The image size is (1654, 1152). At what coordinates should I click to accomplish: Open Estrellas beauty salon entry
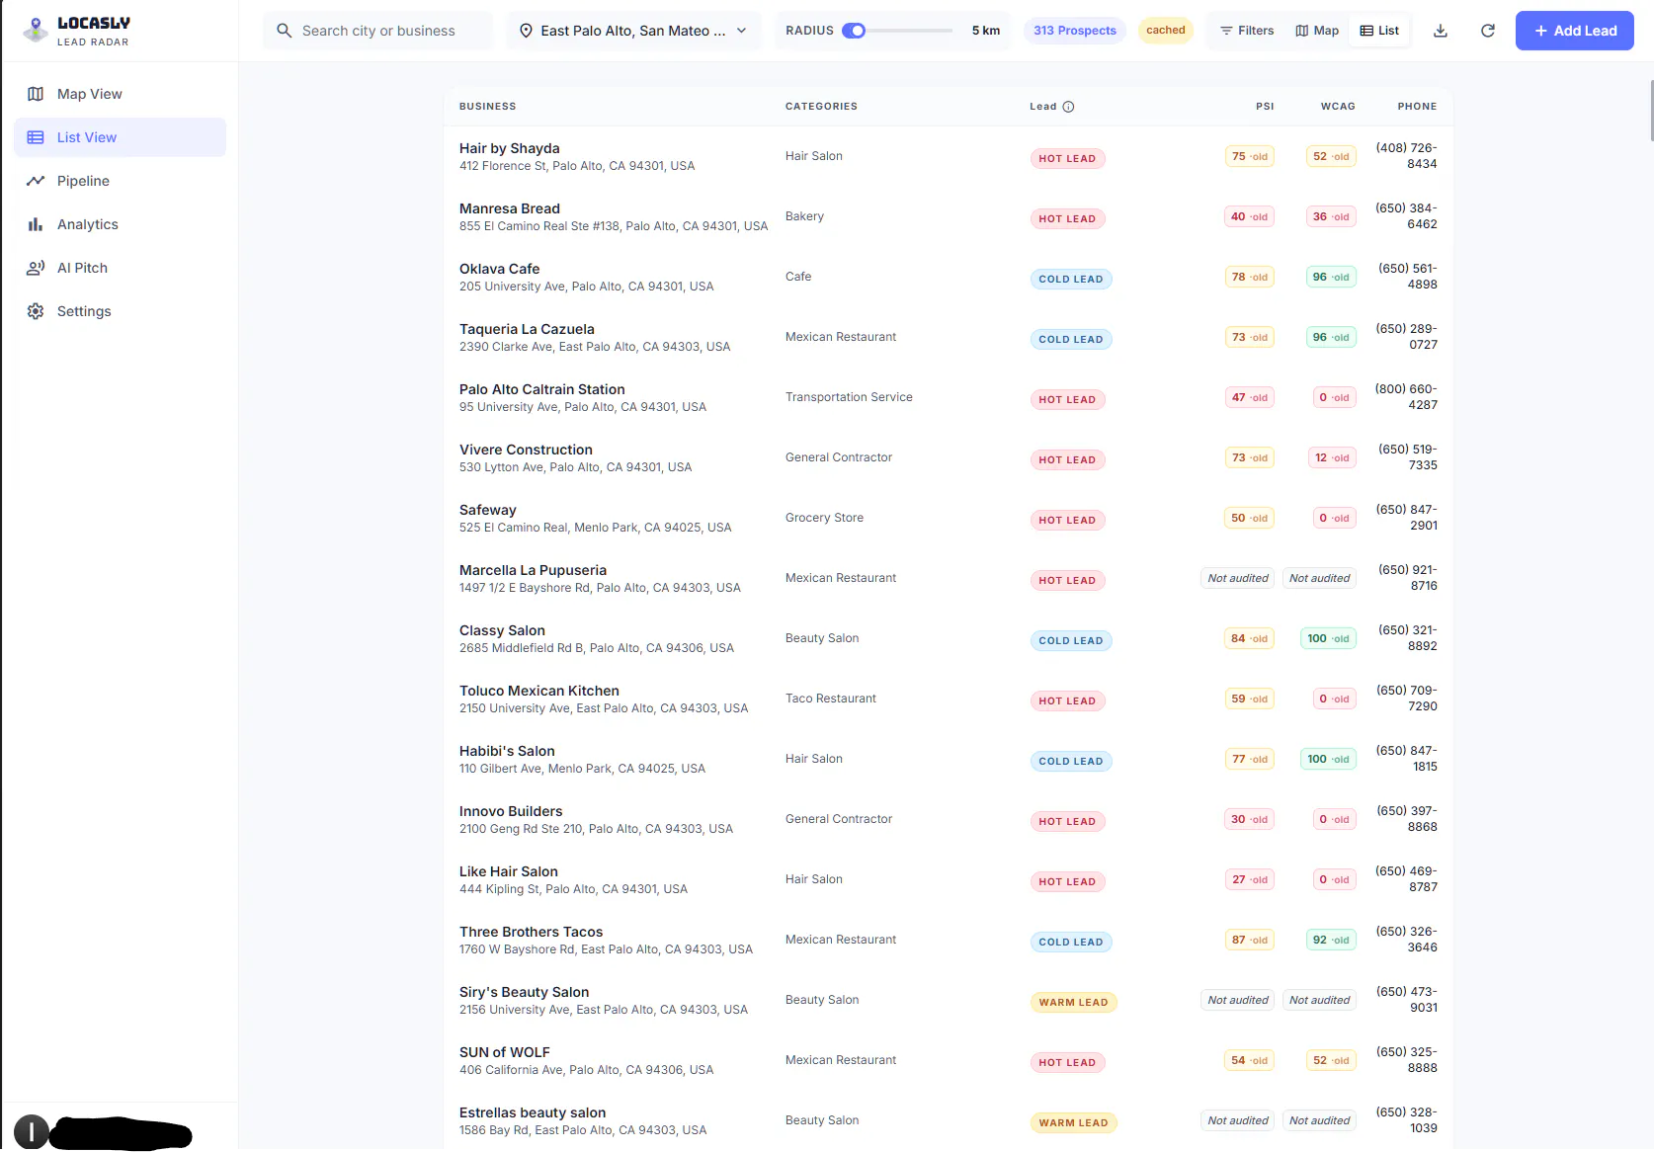[x=948, y=1120]
